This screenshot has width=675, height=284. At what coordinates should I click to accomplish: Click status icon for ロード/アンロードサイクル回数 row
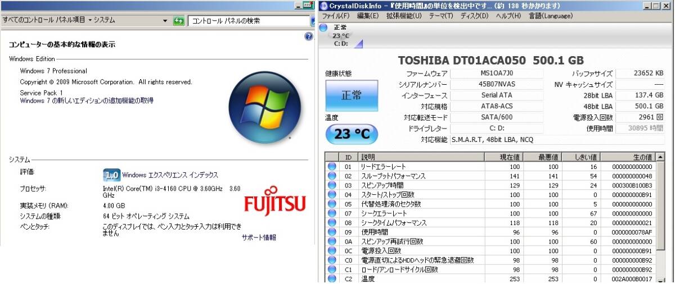332,269
